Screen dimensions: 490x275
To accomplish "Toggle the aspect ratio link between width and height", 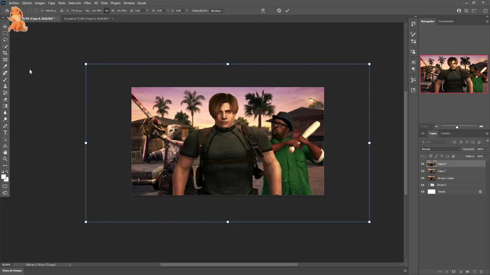I will [x=106, y=11].
